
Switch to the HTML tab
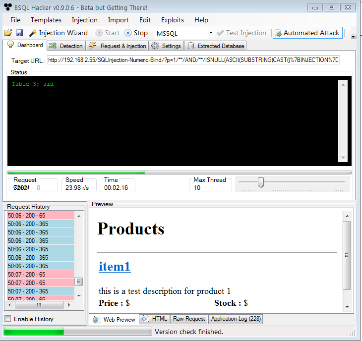pyautogui.click(x=154, y=319)
